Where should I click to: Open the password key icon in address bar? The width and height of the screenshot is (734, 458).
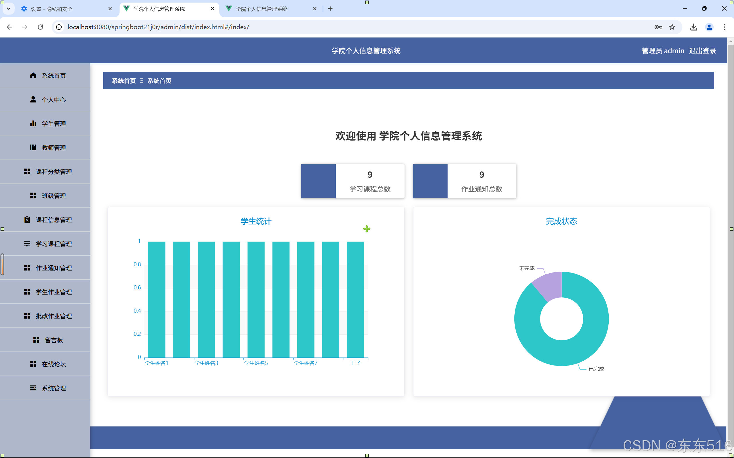(x=658, y=27)
